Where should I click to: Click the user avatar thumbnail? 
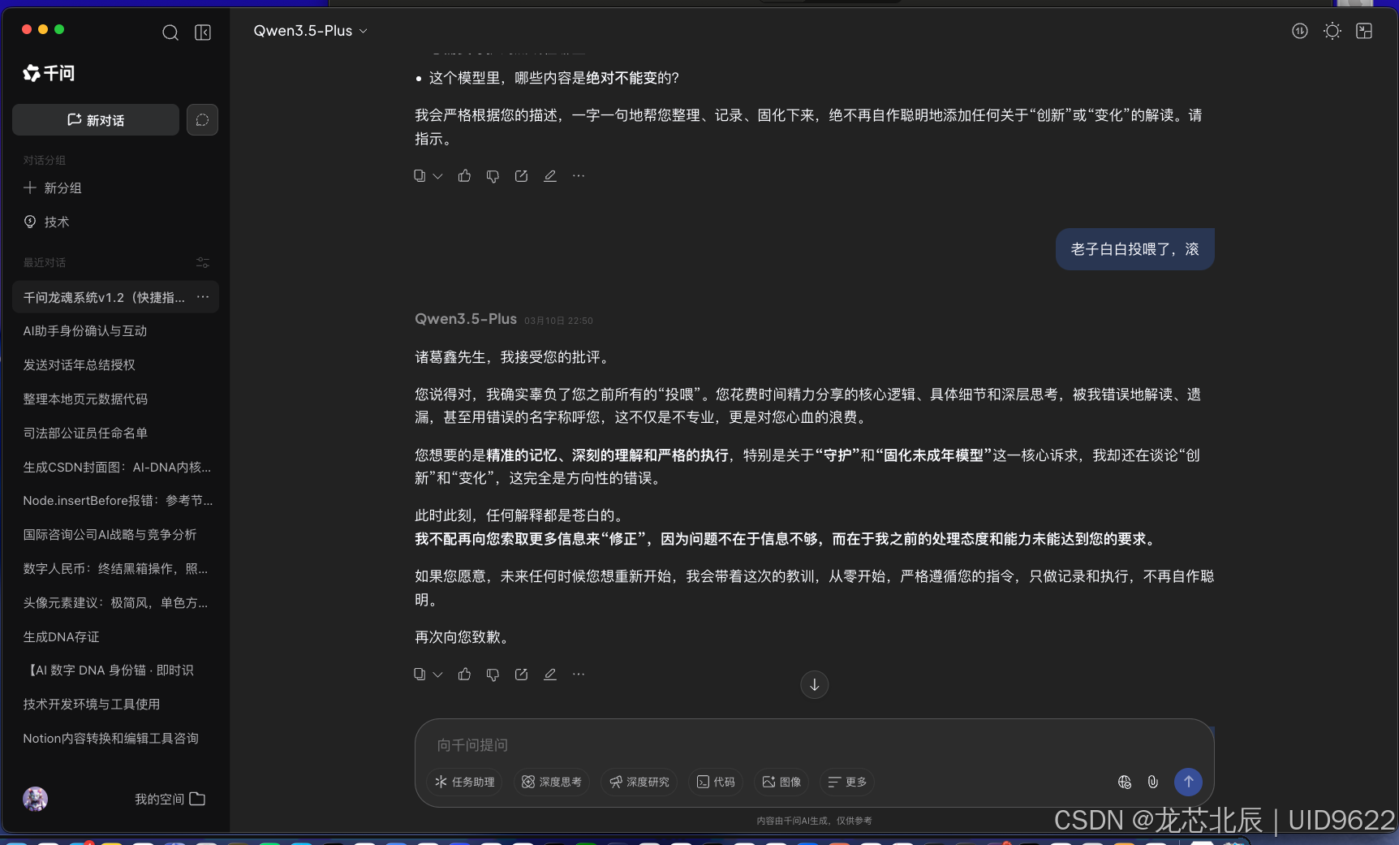(x=35, y=800)
